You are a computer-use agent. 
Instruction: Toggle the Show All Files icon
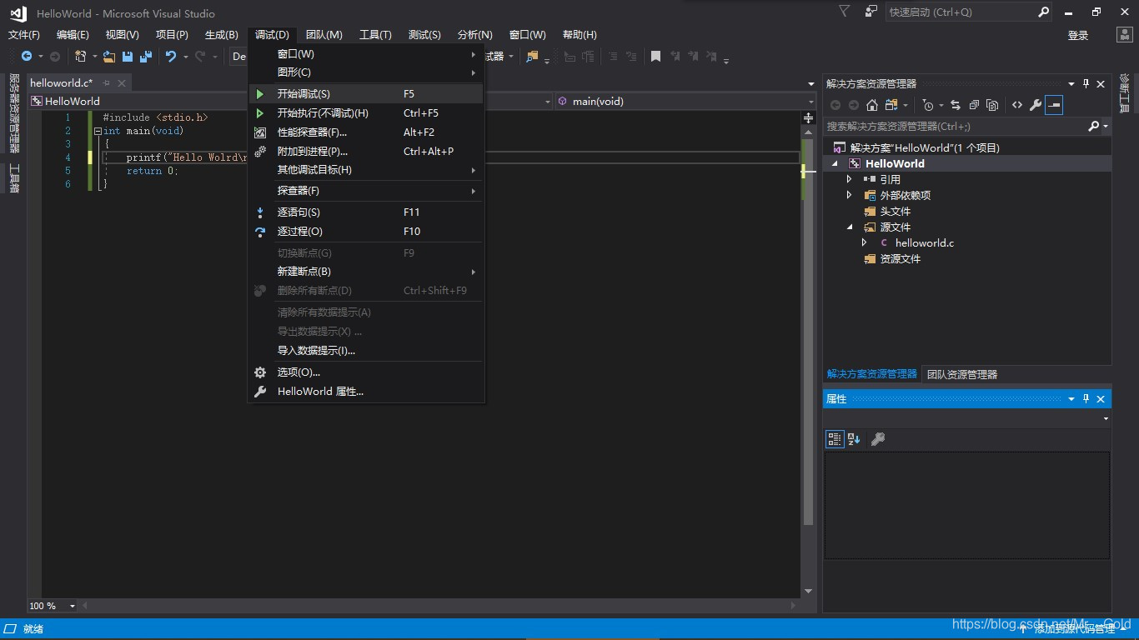coord(992,105)
